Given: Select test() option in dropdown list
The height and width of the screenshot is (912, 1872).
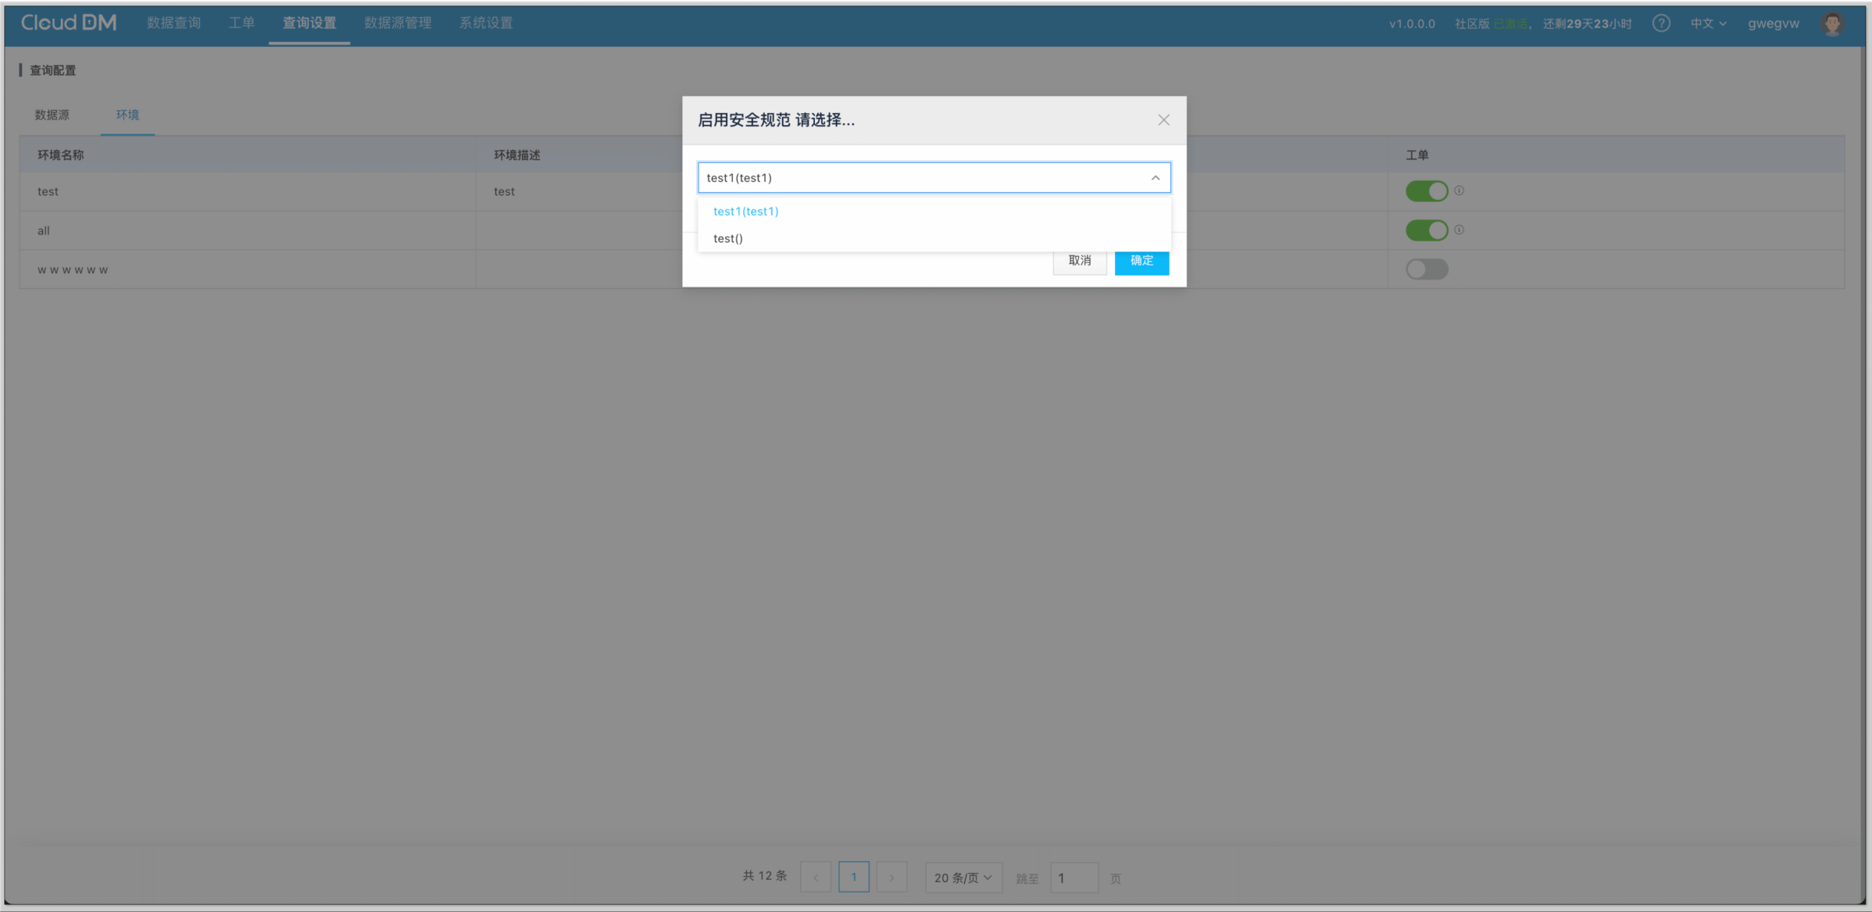Looking at the screenshot, I should tap(728, 238).
